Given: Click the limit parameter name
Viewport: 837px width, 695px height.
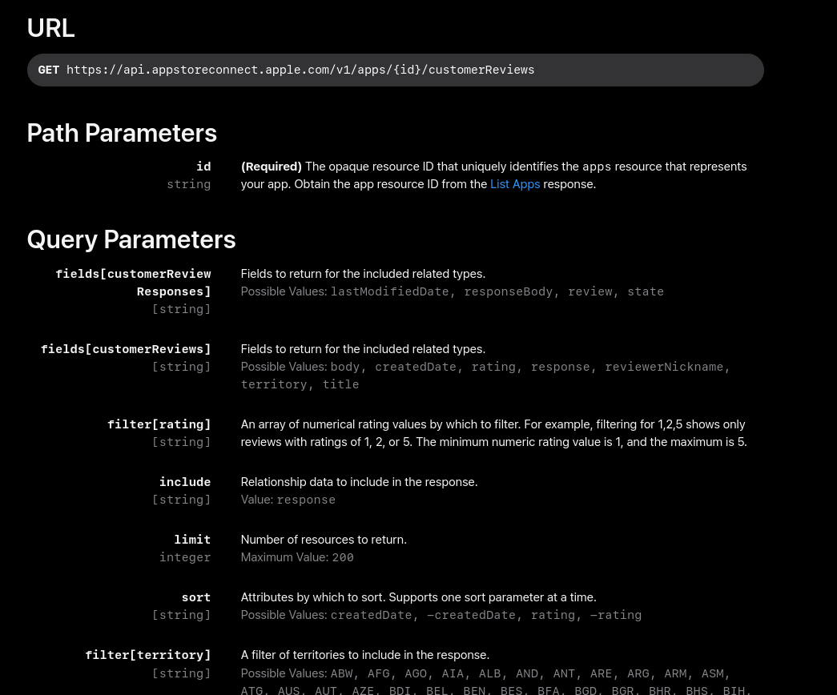Looking at the screenshot, I should (192, 540).
